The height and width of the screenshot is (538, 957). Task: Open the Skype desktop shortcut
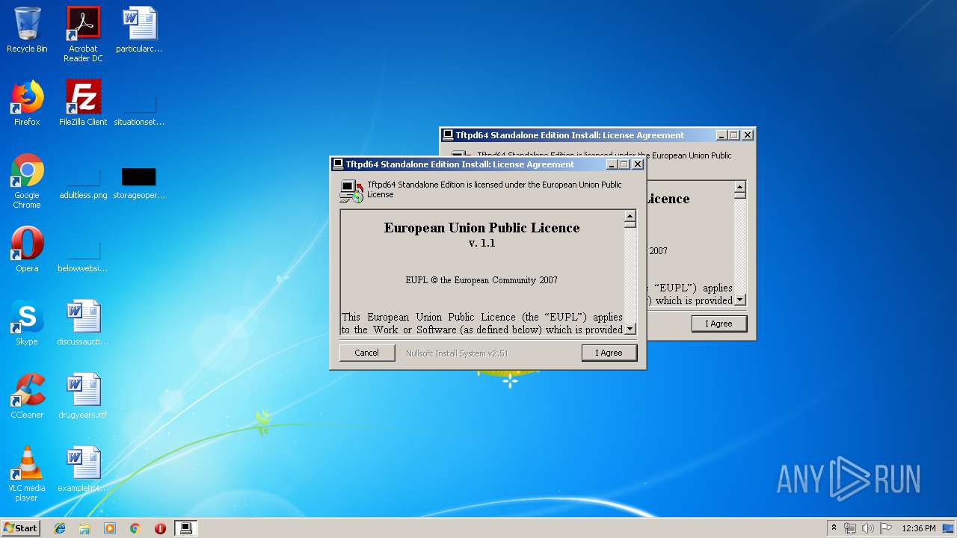27,323
